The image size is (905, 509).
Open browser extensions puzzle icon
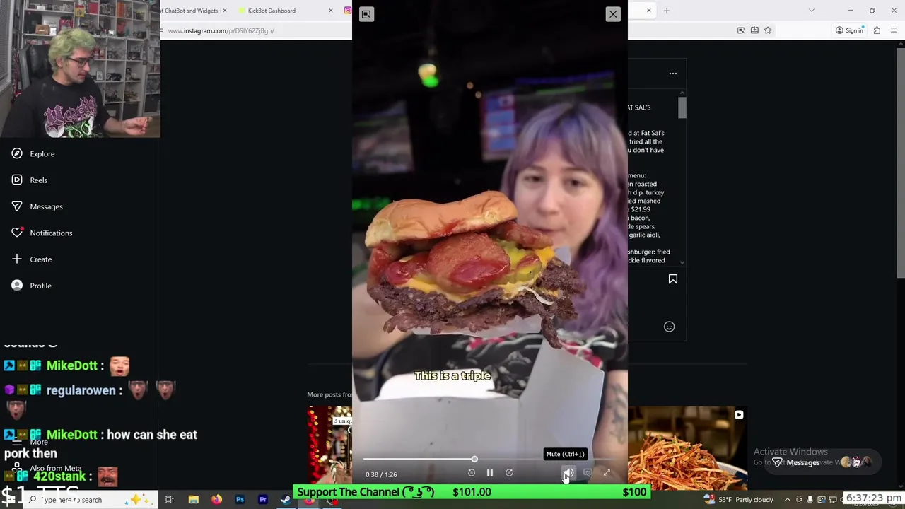[877, 30]
